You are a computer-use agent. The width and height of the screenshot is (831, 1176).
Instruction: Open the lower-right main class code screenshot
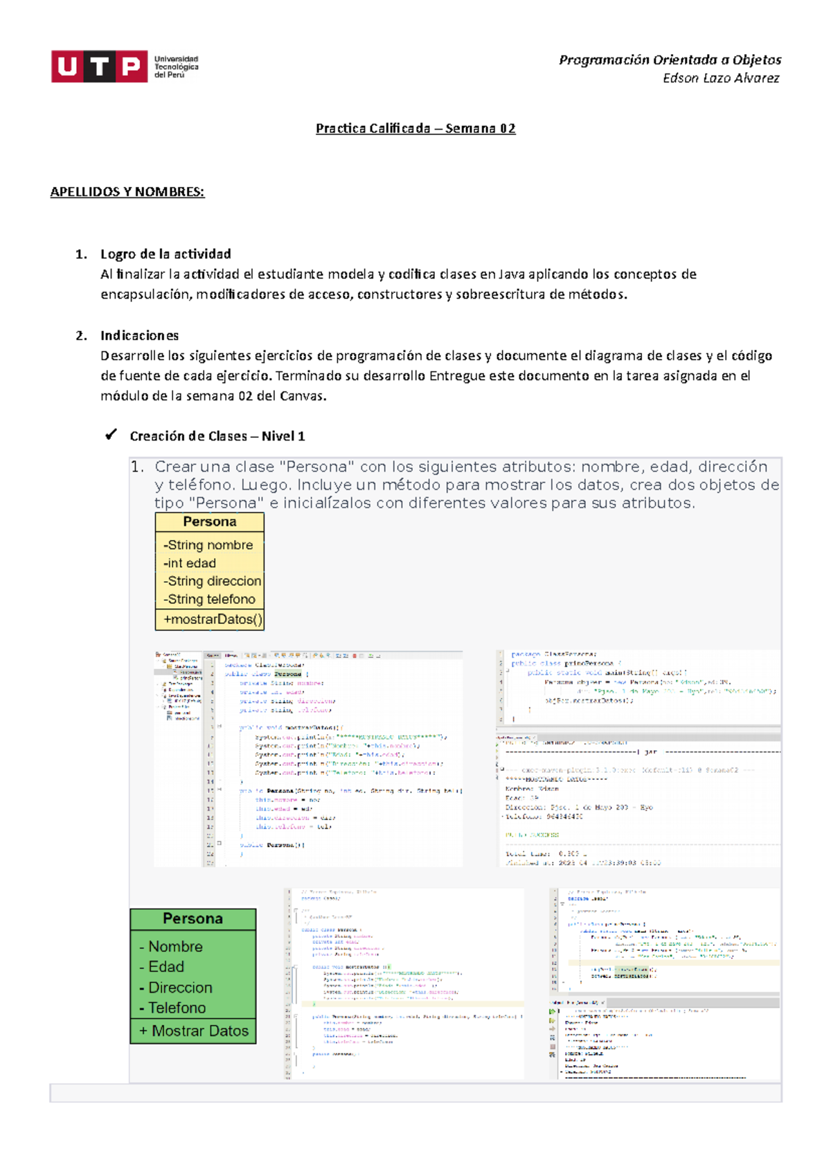point(665,941)
